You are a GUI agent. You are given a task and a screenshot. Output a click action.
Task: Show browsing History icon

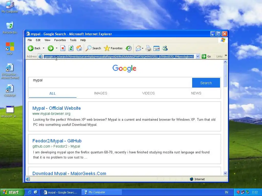tap(129, 48)
